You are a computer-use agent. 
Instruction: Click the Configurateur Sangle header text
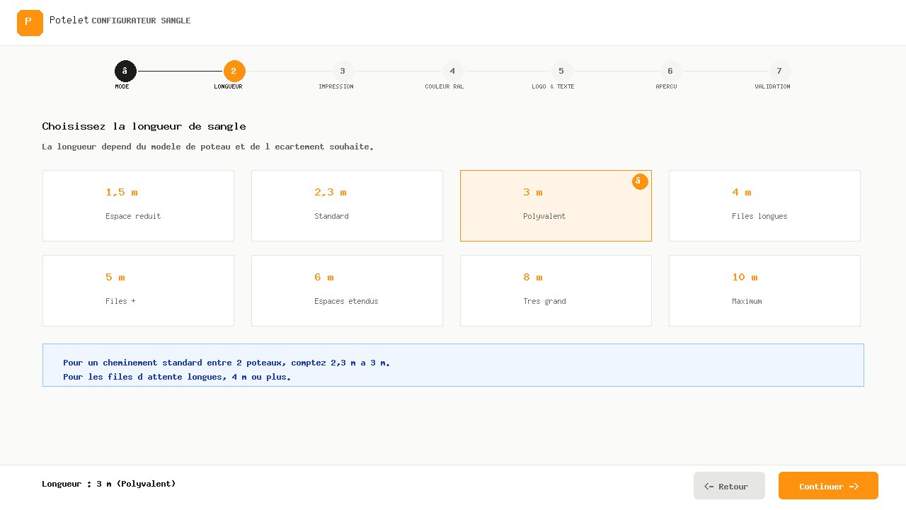click(x=141, y=21)
